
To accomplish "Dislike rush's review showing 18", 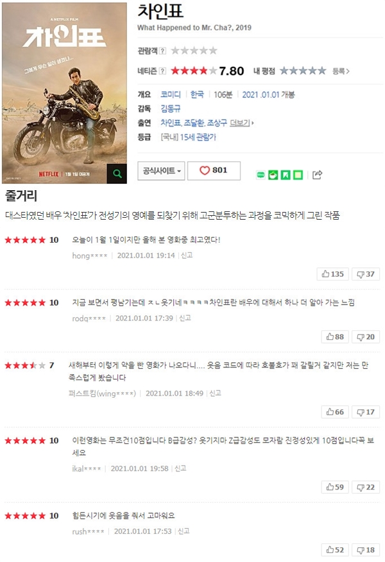I will click(x=366, y=550).
